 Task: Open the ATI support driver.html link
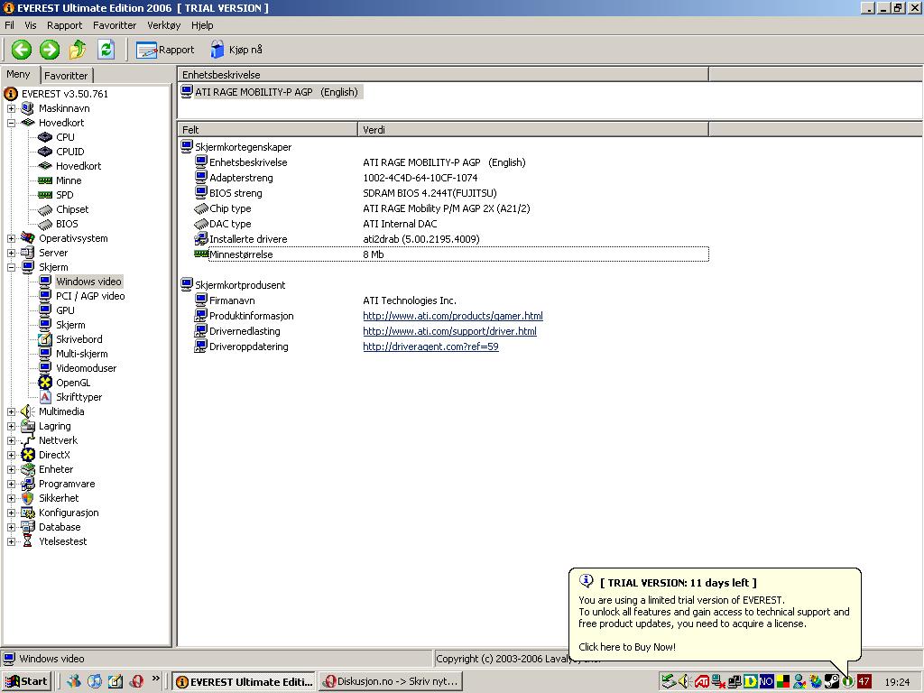click(x=449, y=331)
